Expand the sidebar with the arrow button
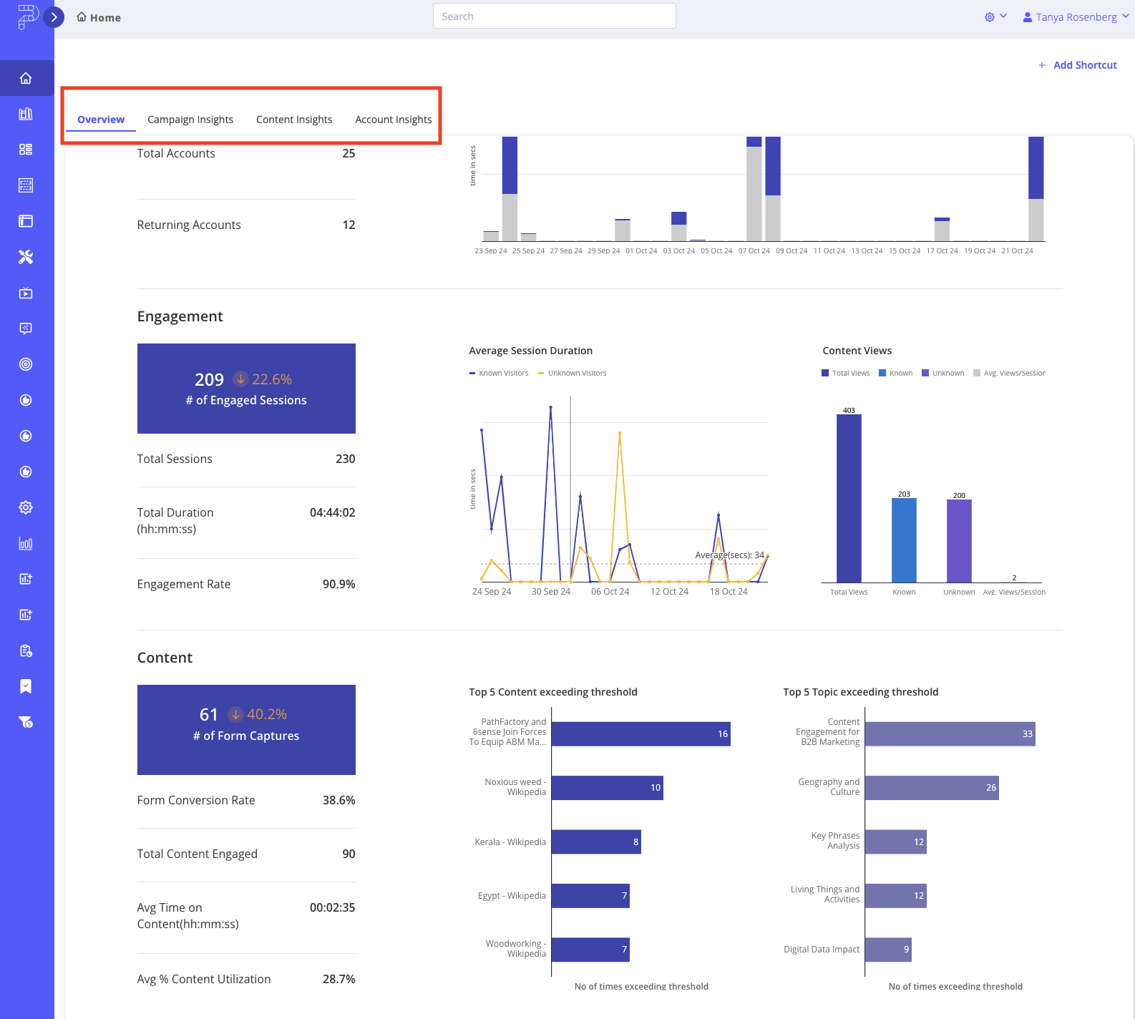This screenshot has width=1135, height=1019. click(54, 17)
